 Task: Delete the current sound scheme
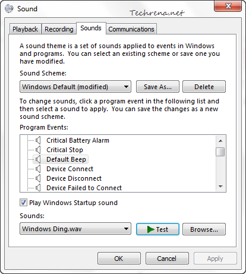tap(204, 87)
